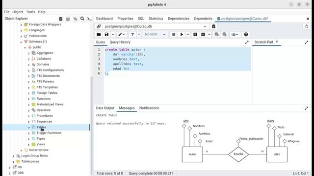
Task: Open the No limit rows dropdown
Action: [156, 34]
